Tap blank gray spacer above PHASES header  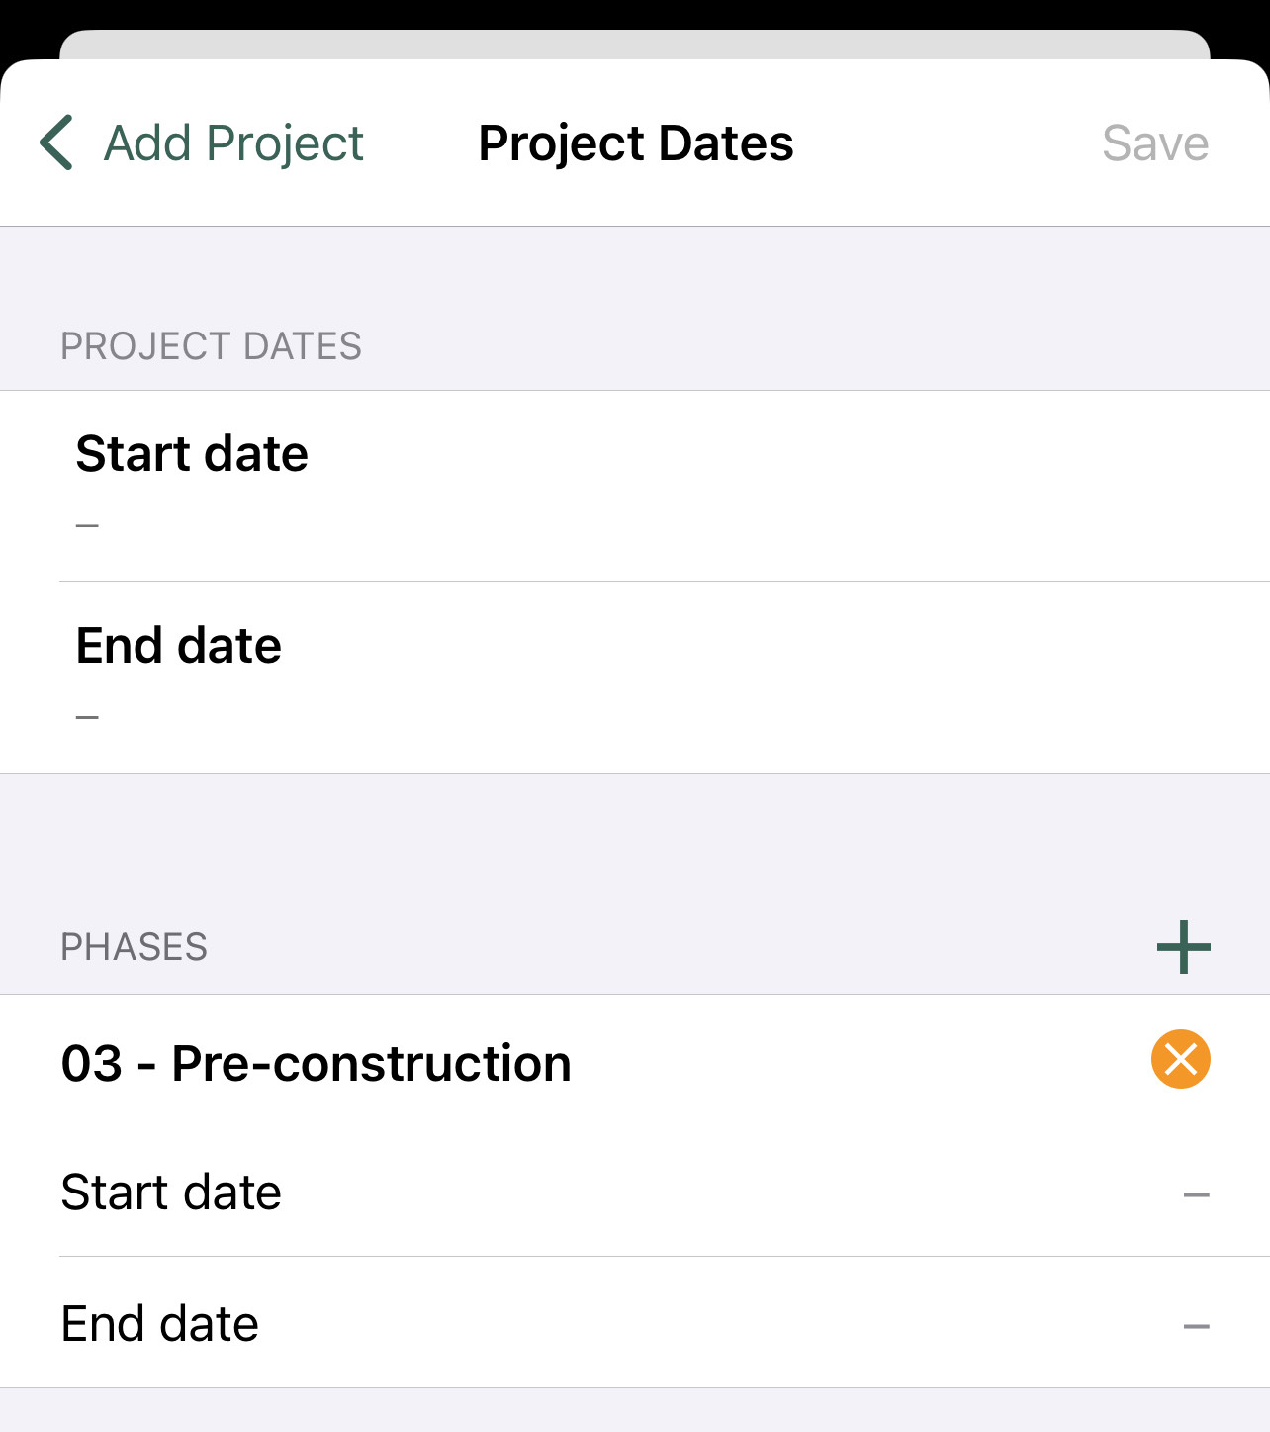(x=635, y=841)
